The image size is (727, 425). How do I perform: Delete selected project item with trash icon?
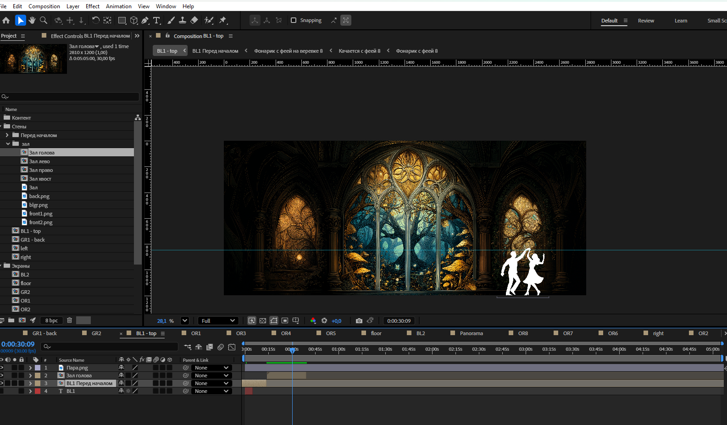(70, 320)
